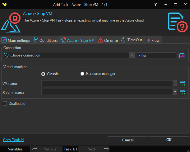Open connection settings icon beside Filter

(x=182, y=56)
